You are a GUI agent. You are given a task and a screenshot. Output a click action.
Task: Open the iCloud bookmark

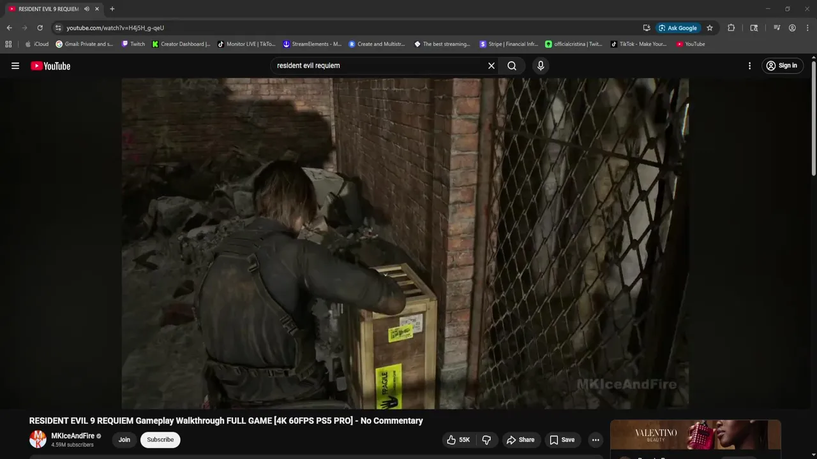click(x=36, y=44)
